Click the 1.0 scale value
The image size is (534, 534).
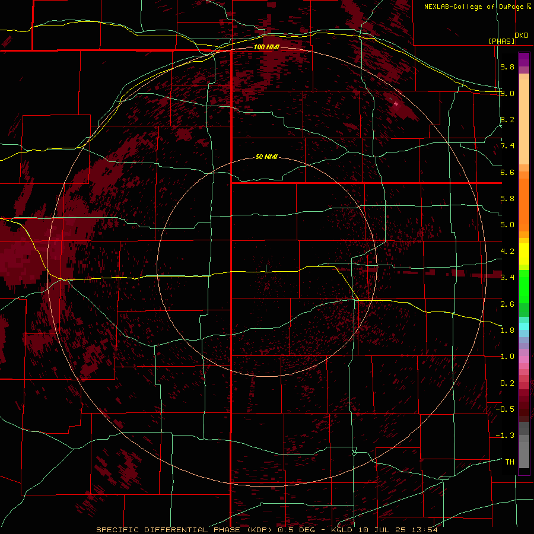point(507,357)
